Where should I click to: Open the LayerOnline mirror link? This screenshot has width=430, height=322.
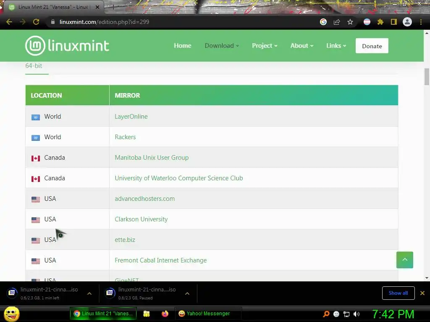click(x=131, y=117)
